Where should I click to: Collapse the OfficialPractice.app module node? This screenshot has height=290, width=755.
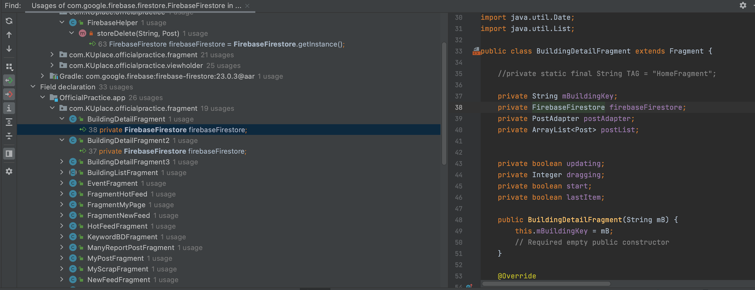click(43, 97)
